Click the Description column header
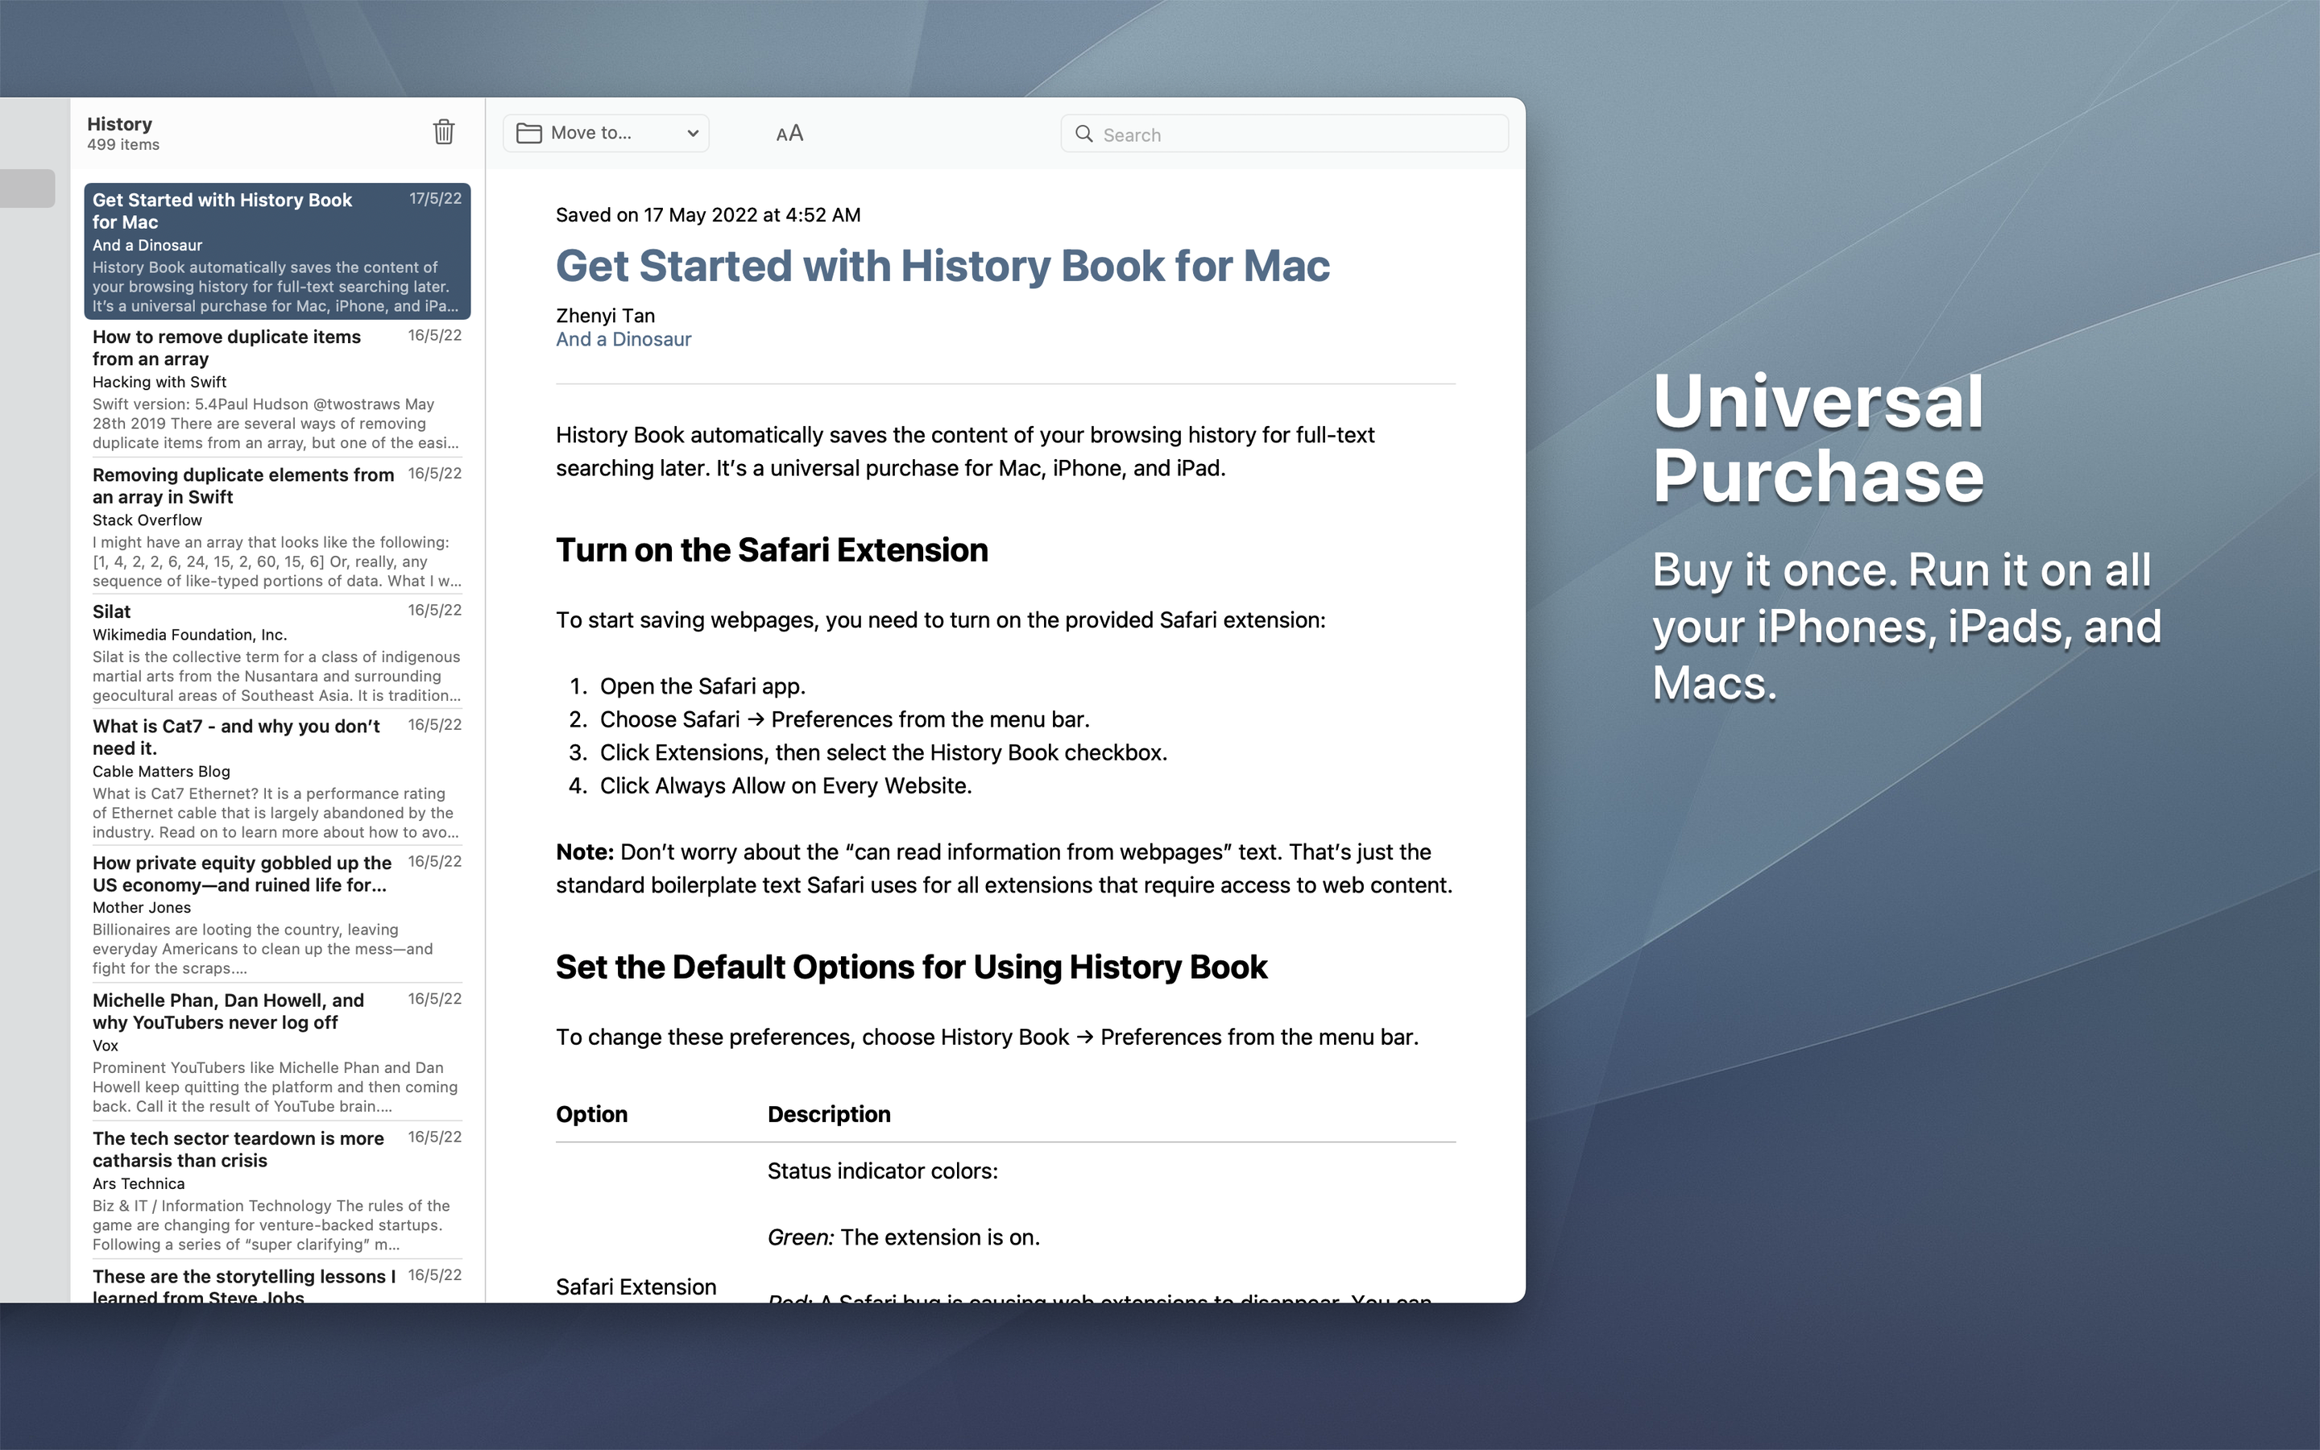The width and height of the screenshot is (2320, 1450). [828, 1114]
